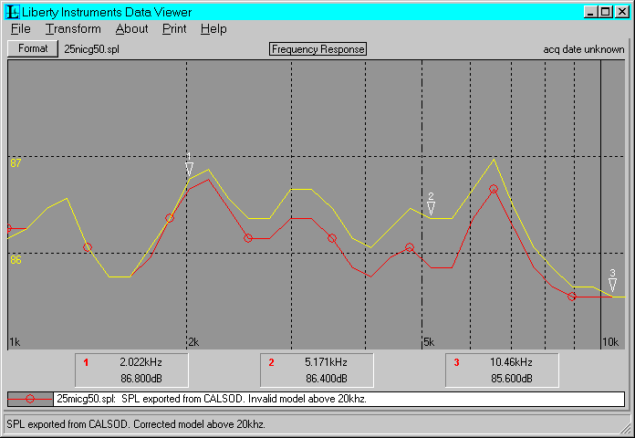Click the red curve legend swatch icon
The height and width of the screenshot is (438, 635).
30,399
